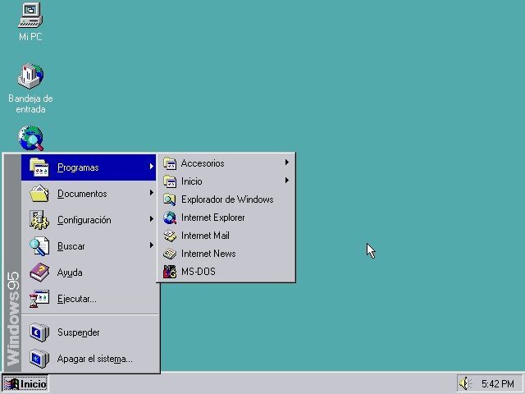The width and height of the screenshot is (525, 394).
Task: Click the Suspender moon monitor icon
Action: (39, 332)
